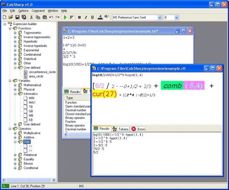Click the Bitwise operators folder icon

tap(20, 164)
